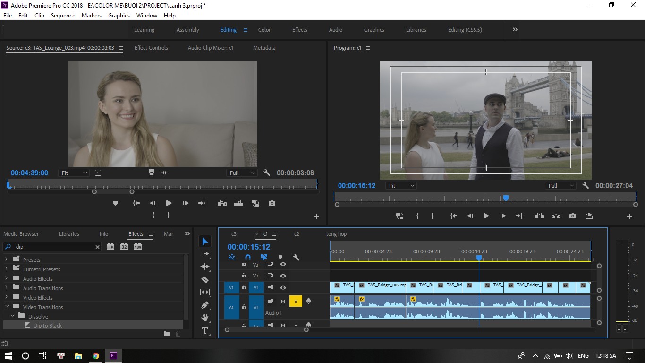645x363 pixels.
Task: Select the Hand tool
Action: 205,318
